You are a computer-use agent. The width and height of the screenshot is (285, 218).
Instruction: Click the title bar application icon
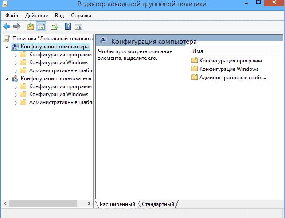click(x=4, y=3)
